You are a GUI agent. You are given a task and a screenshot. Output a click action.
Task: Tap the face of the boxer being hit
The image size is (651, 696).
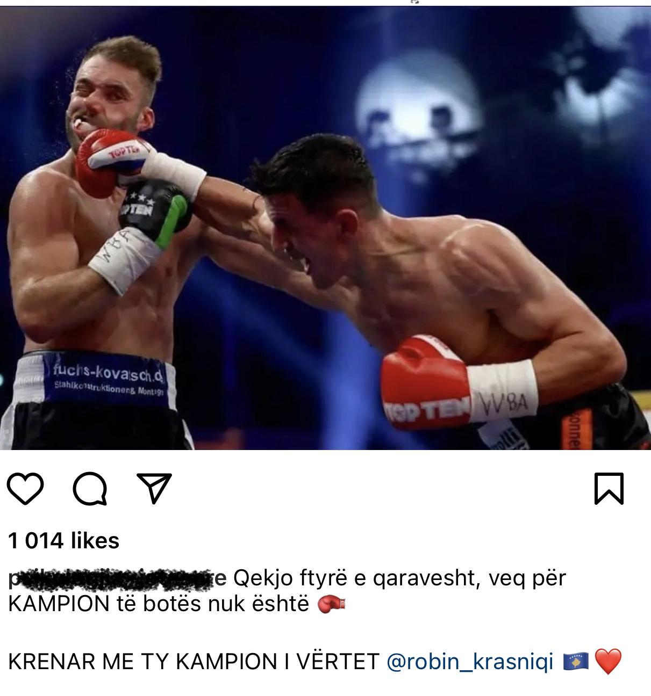pyautogui.click(x=108, y=102)
